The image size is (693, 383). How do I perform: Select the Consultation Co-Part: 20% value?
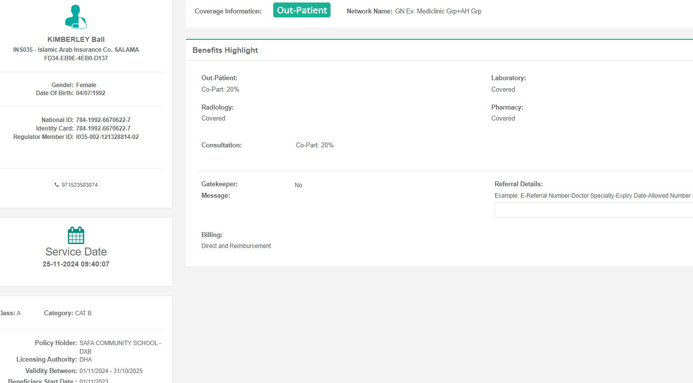pos(315,145)
